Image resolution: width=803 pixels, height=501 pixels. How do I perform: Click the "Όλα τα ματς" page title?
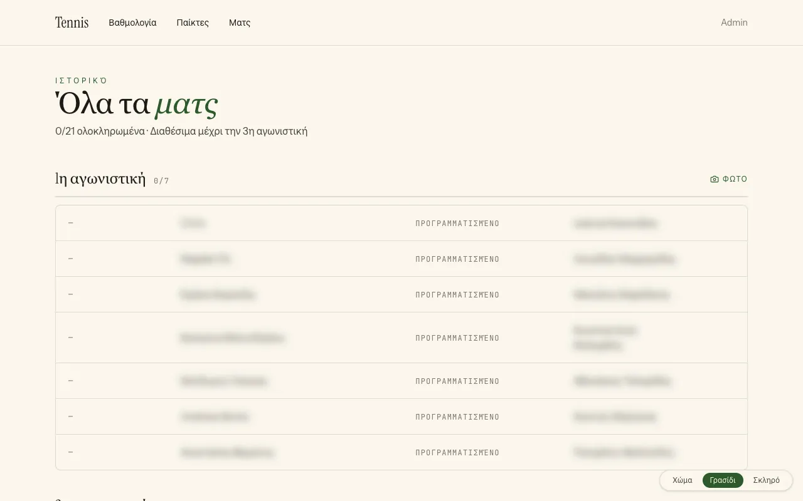(x=137, y=104)
